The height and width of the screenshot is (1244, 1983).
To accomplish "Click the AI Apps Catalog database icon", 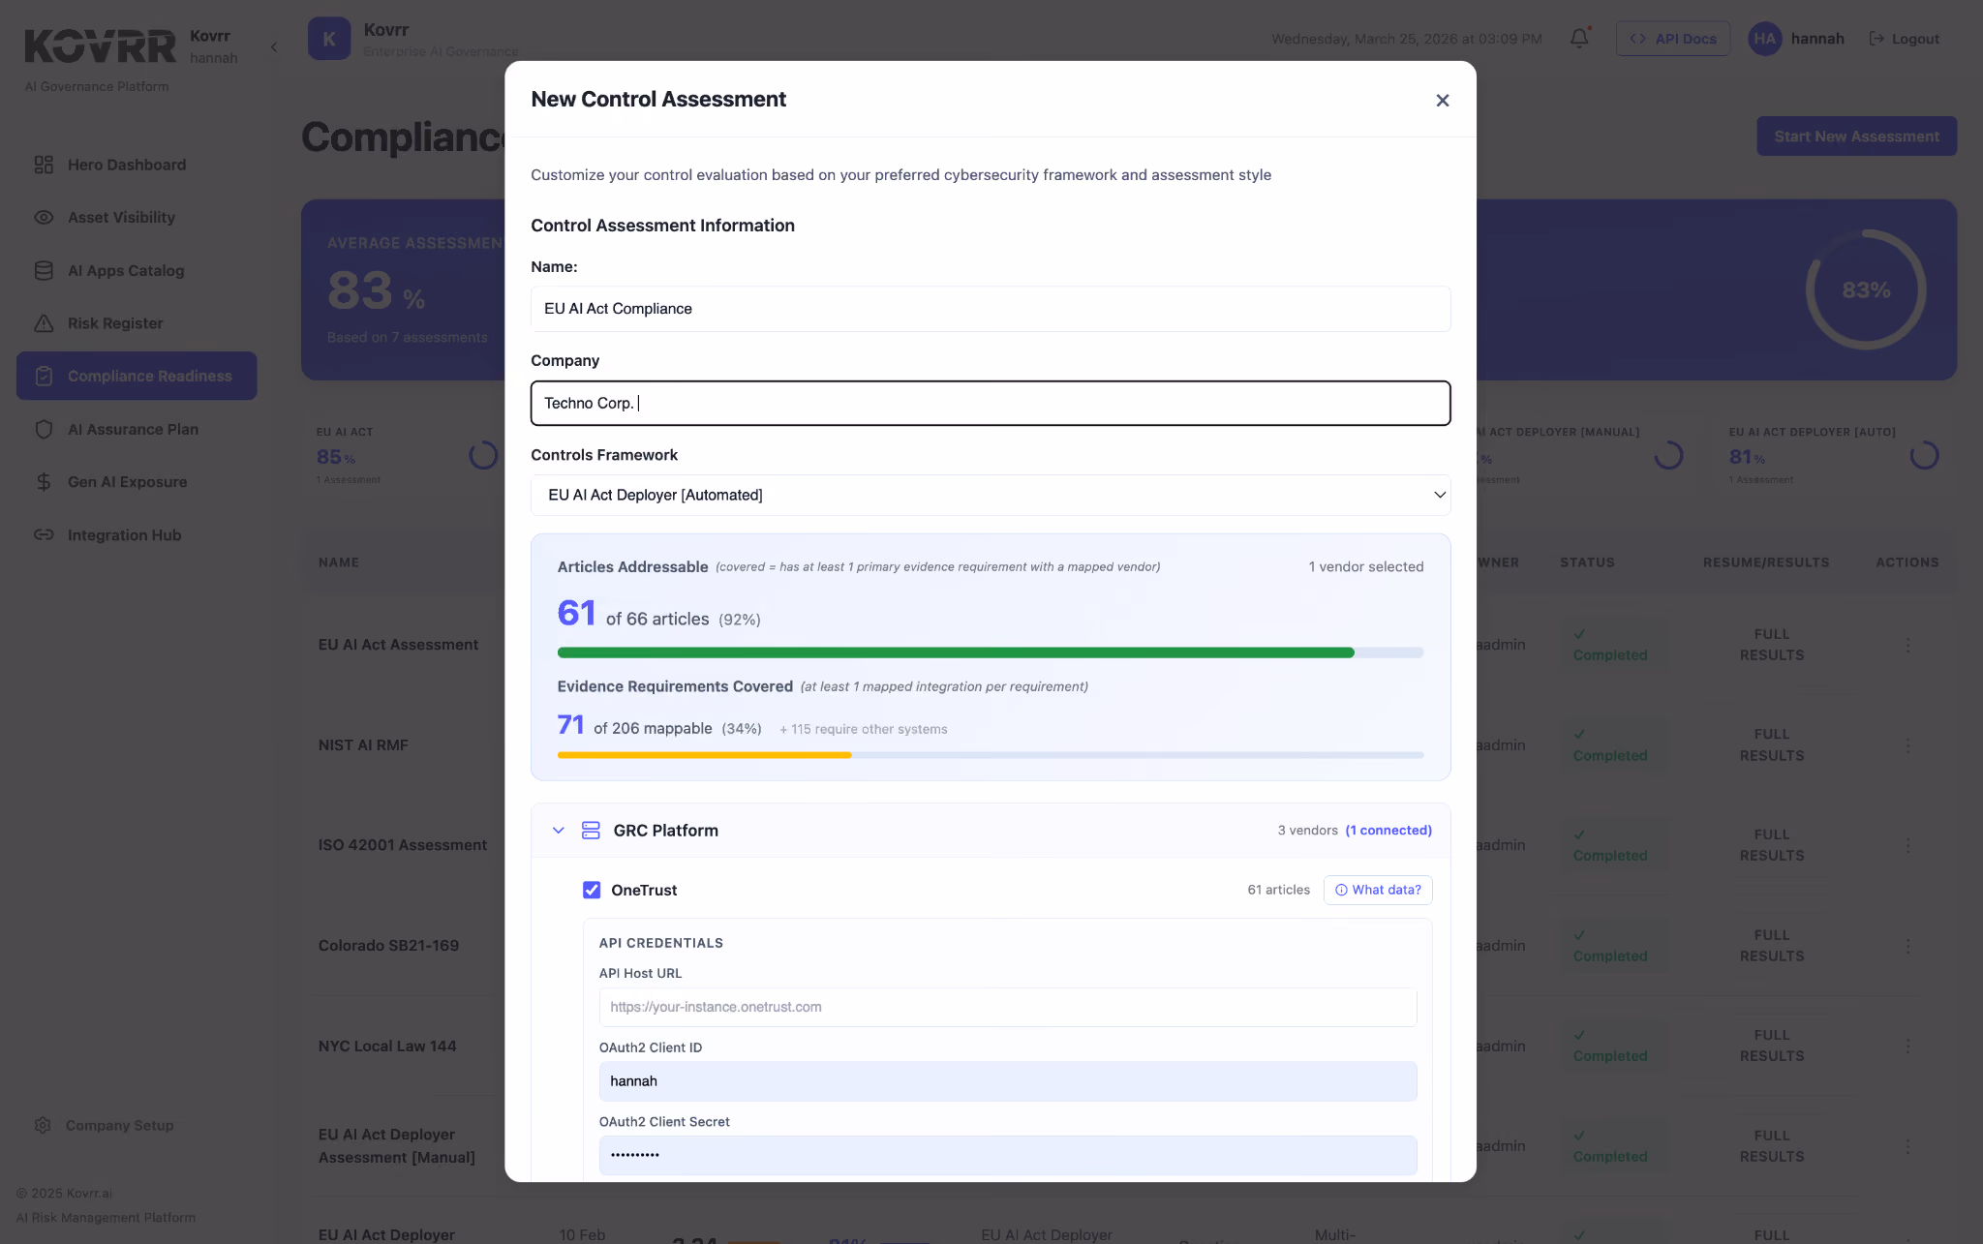I will tap(44, 271).
